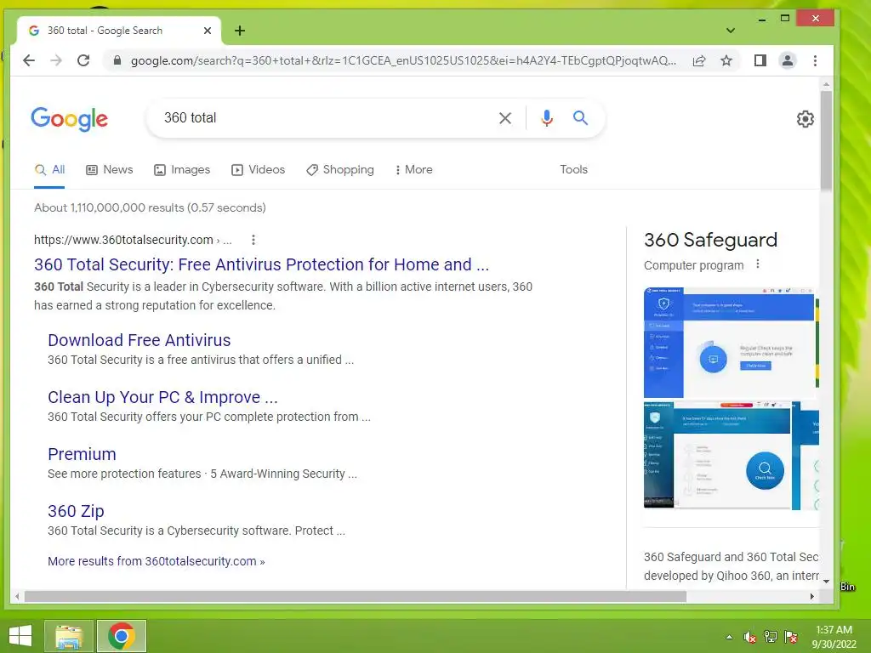Open the Action Center flag icon
This screenshot has width=871, height=653.
click(791, 637)
